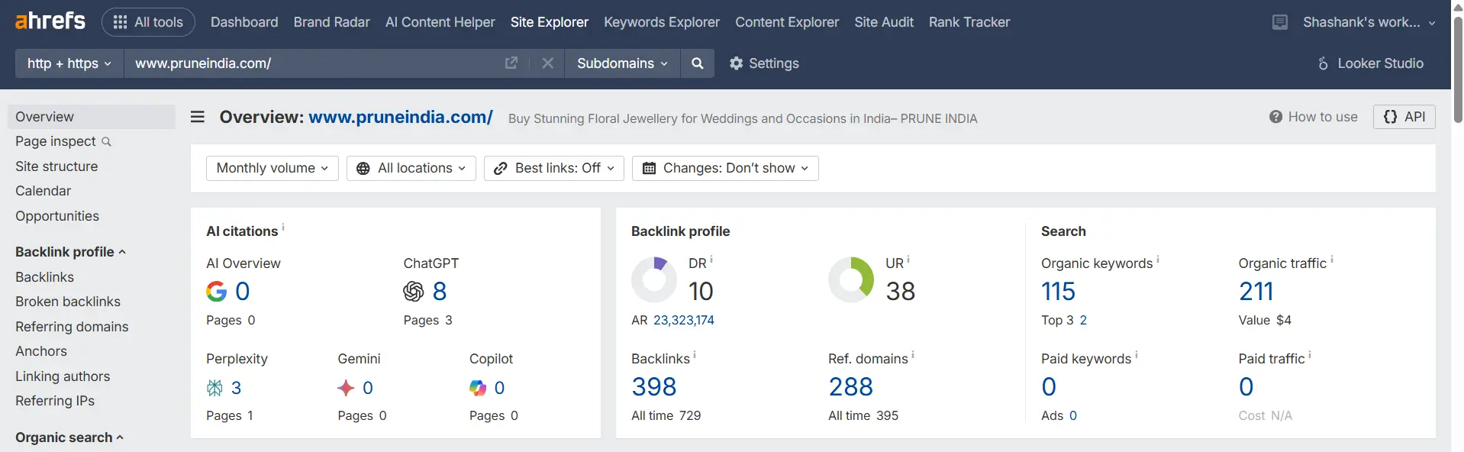Open Referring IPs in the sidebar
Viewport: 1464px width, 452px height.
click(55, 401)
